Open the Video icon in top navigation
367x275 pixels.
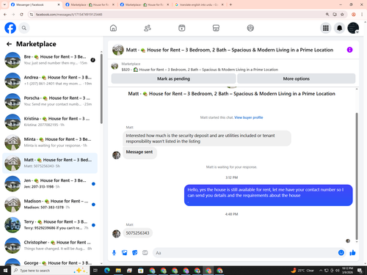[x=182, y=28]
